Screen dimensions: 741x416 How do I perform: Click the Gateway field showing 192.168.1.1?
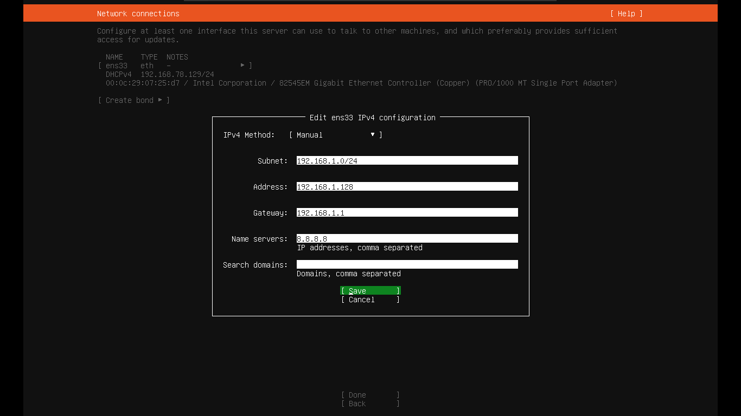click(407, 212)
